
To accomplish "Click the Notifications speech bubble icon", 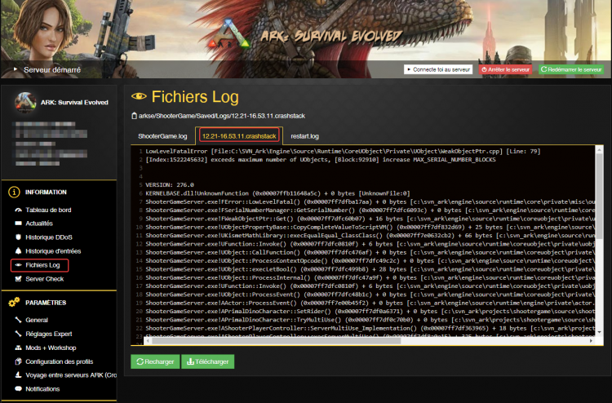I will (17, 389).
